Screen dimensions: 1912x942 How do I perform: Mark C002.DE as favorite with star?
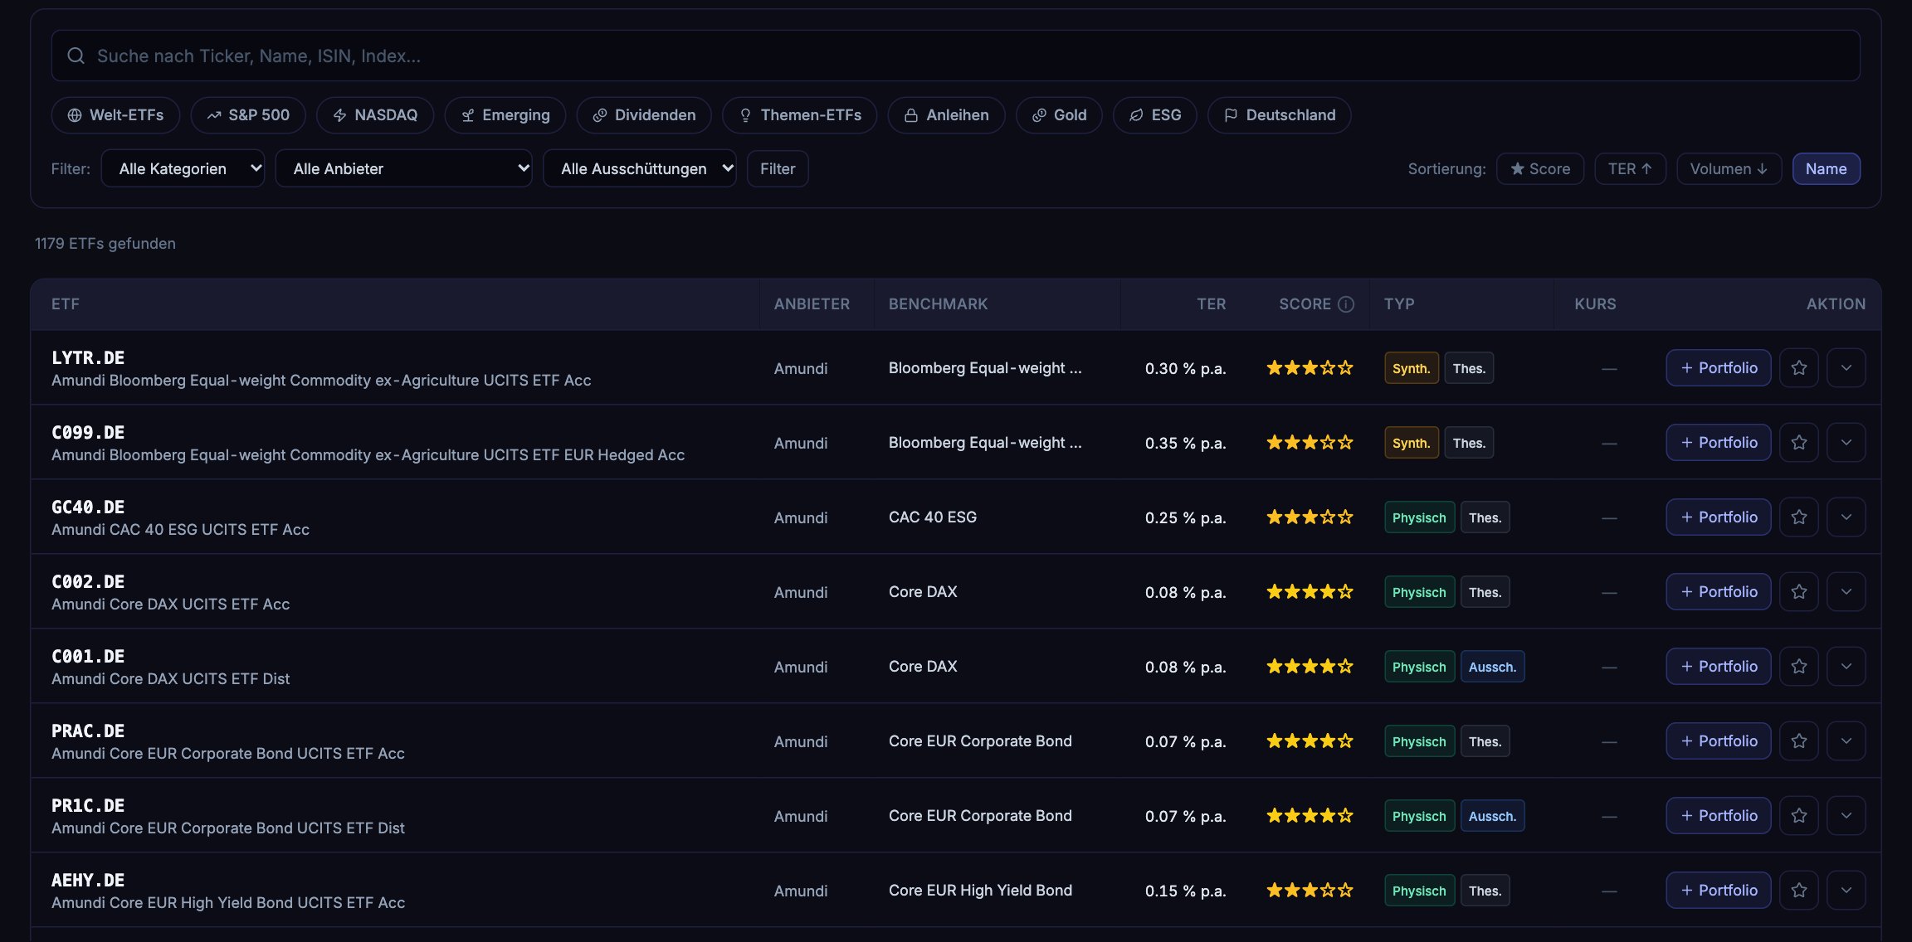click(x=1799, y=592)
